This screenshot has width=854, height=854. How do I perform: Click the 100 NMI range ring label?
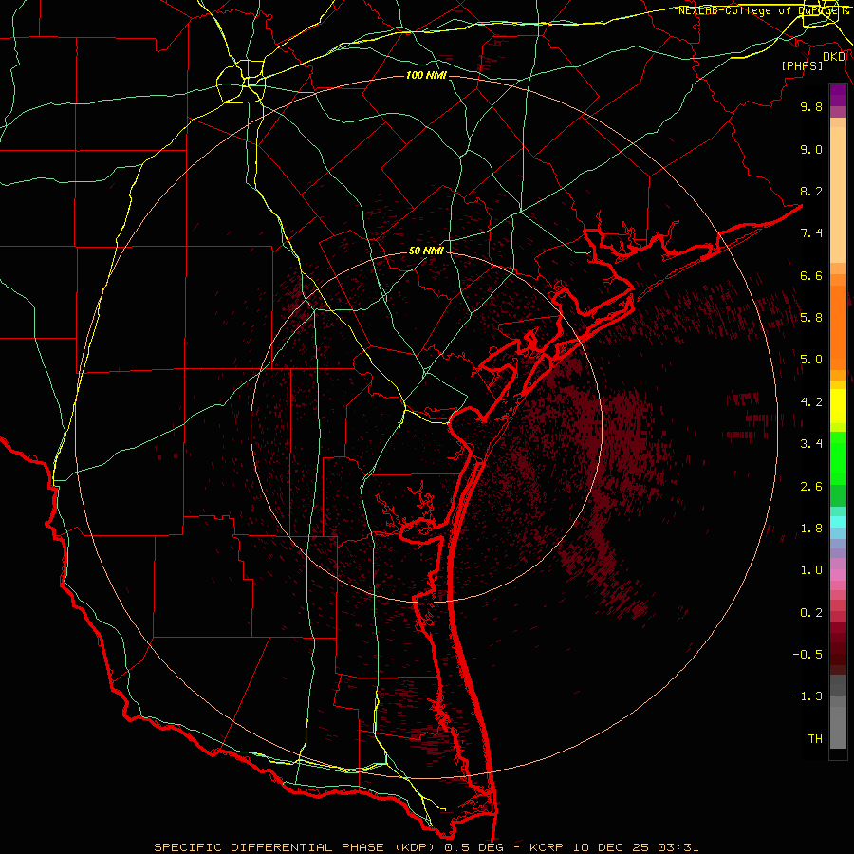(426, 75)
